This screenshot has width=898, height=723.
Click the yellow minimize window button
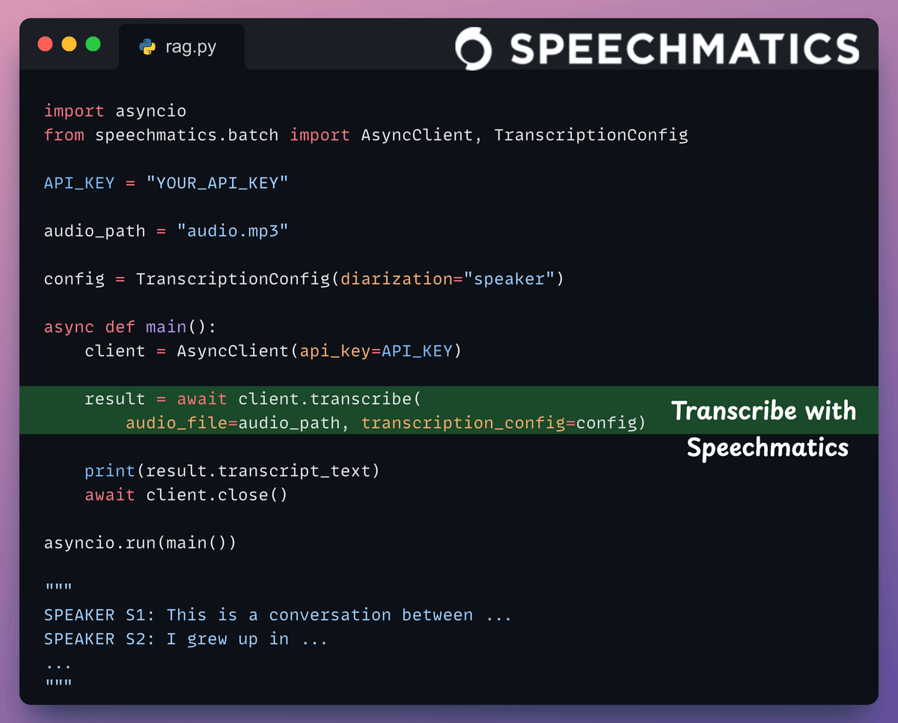[69, 44]
